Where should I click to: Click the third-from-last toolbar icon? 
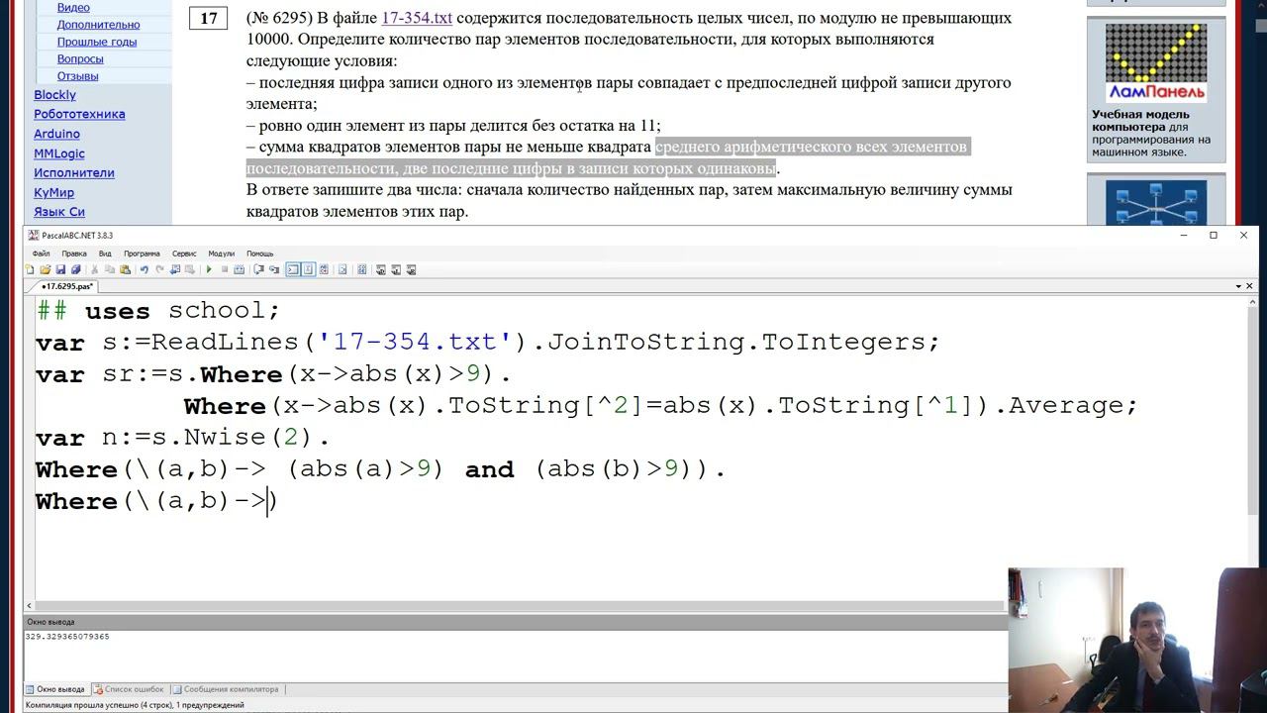(380, 269)
